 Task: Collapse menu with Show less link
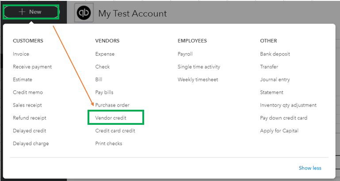pyautogui.click(x=310, y=168)
